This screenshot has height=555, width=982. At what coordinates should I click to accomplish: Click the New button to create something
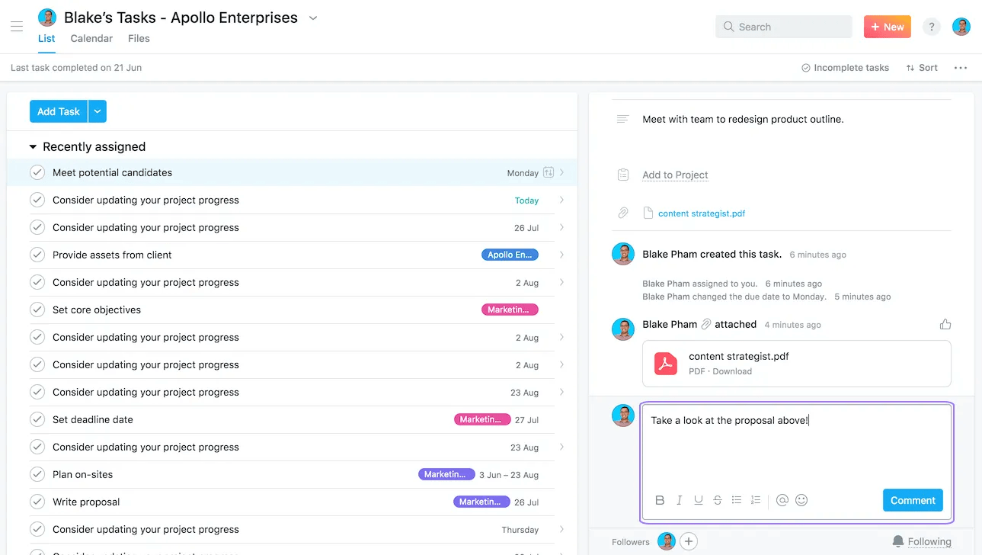pyautogui.click(x=886, y=26)
